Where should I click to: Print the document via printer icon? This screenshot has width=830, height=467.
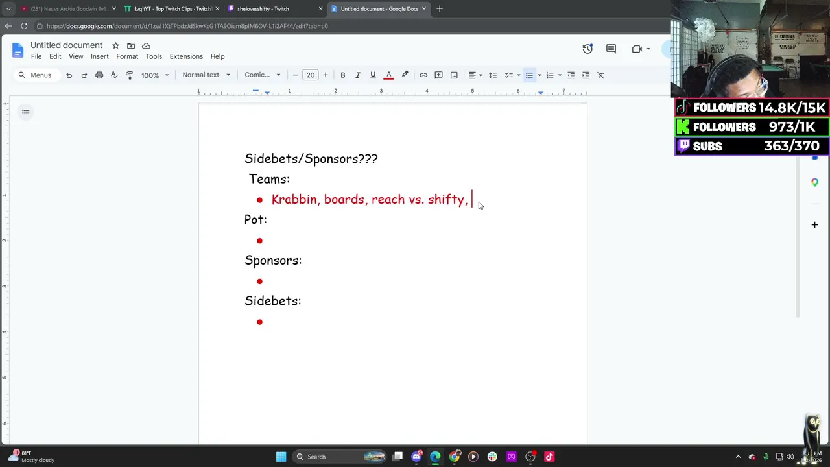coord(99,75)
